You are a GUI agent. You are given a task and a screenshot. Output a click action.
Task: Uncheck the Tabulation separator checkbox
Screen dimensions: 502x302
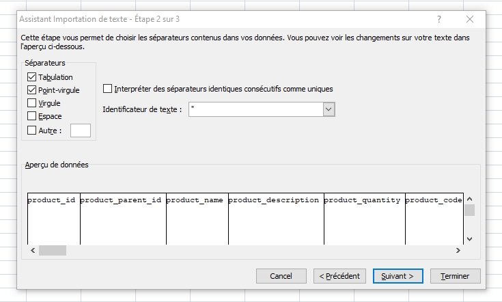click(x=31, y=77)
